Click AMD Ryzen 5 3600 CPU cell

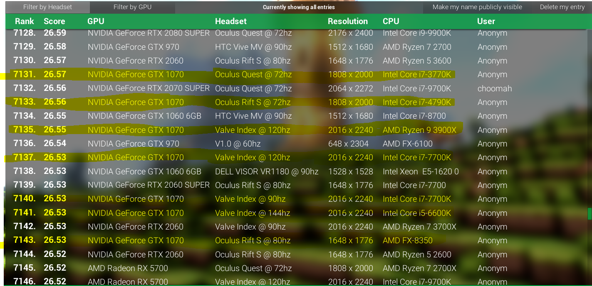[x=417, y=61]
